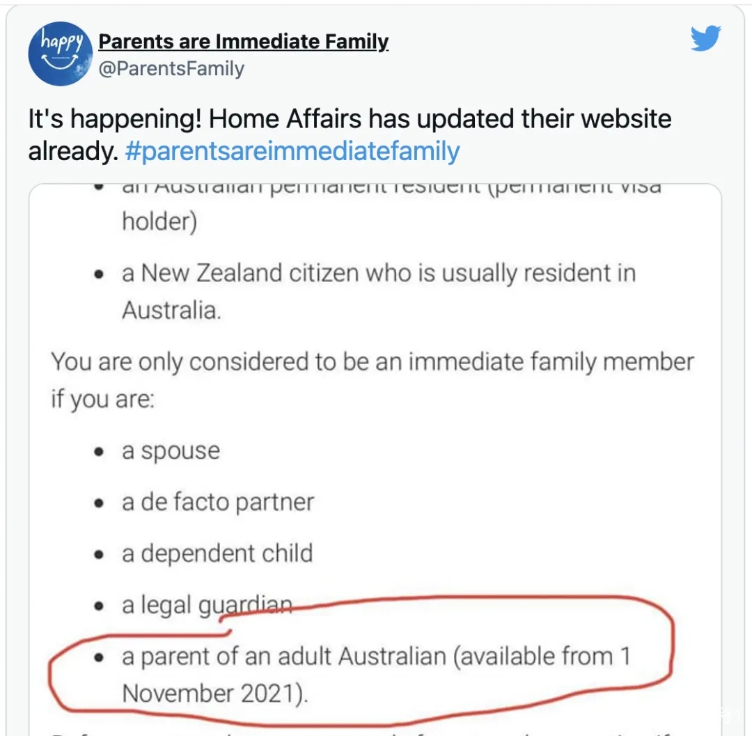752x736 pixels.
Task: Click "a parent of an adult Australian" text
Action: point(283,657)
